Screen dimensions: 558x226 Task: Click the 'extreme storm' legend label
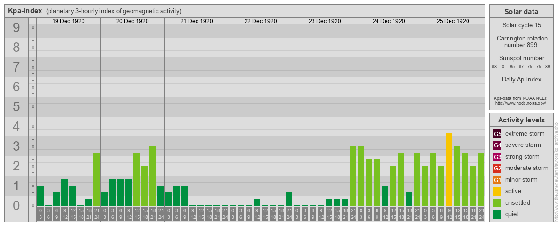coord(525,134)
